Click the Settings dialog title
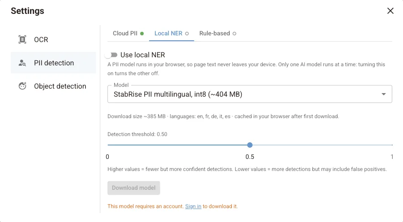Viewport: 403px width, 222px height. (x=27, y=11)
